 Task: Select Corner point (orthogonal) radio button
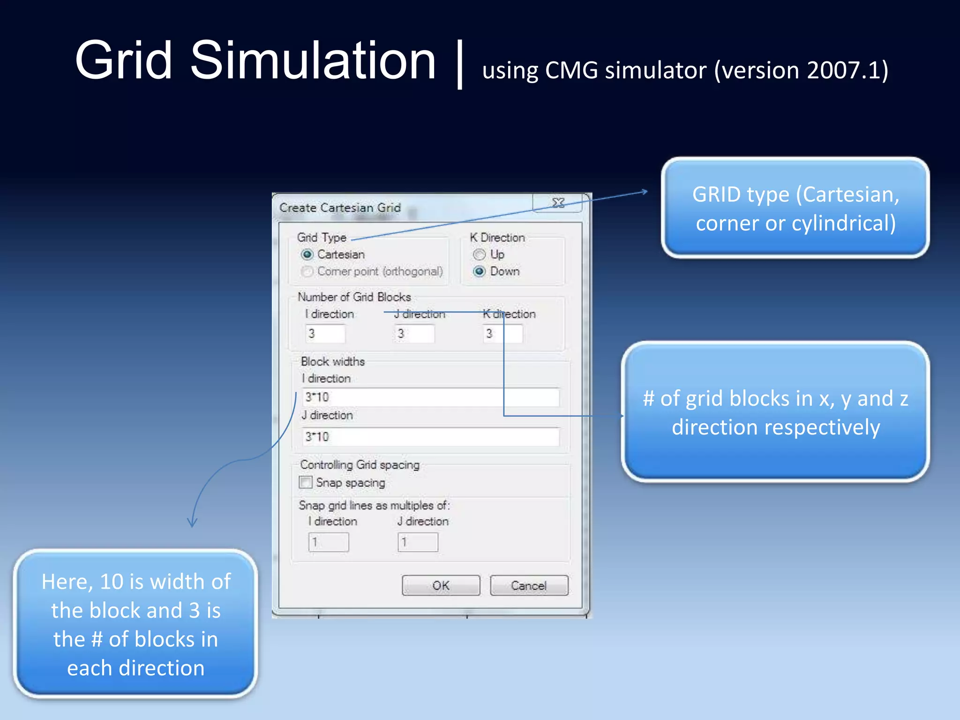click(x=307, y=271)
